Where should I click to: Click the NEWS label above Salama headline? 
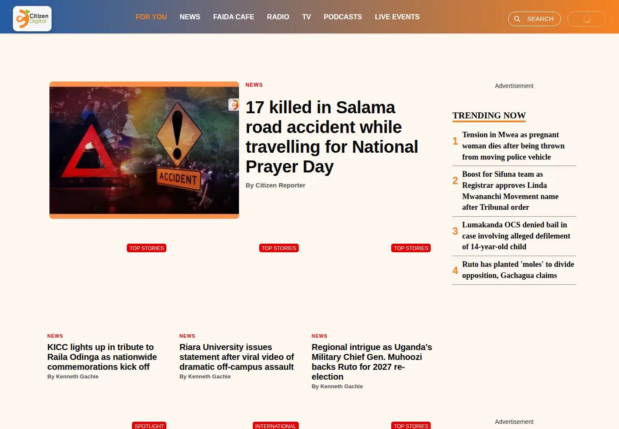click(254, 85)
